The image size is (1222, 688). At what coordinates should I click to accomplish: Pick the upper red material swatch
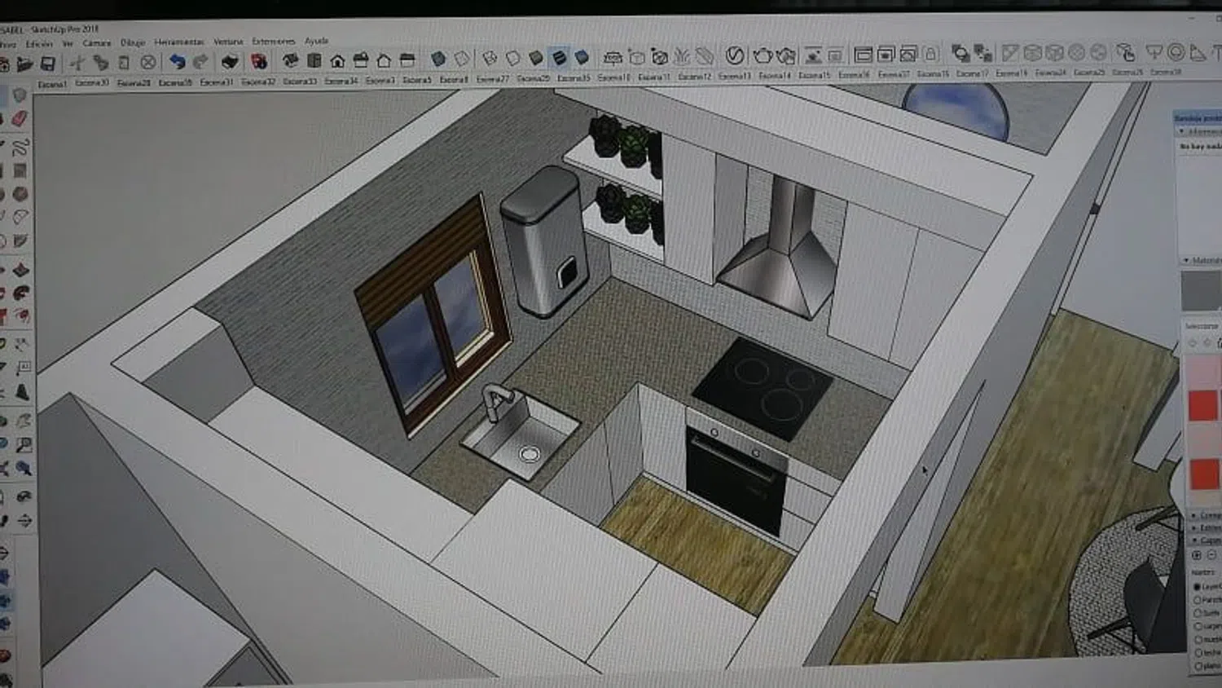tap(1202, 405)
